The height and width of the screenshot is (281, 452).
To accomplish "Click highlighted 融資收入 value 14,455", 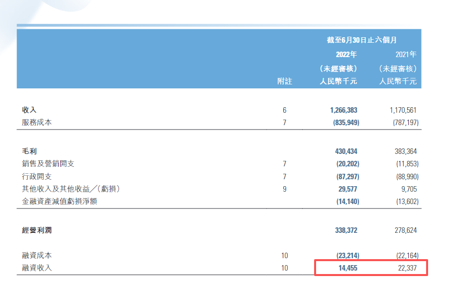I will 346,268.
